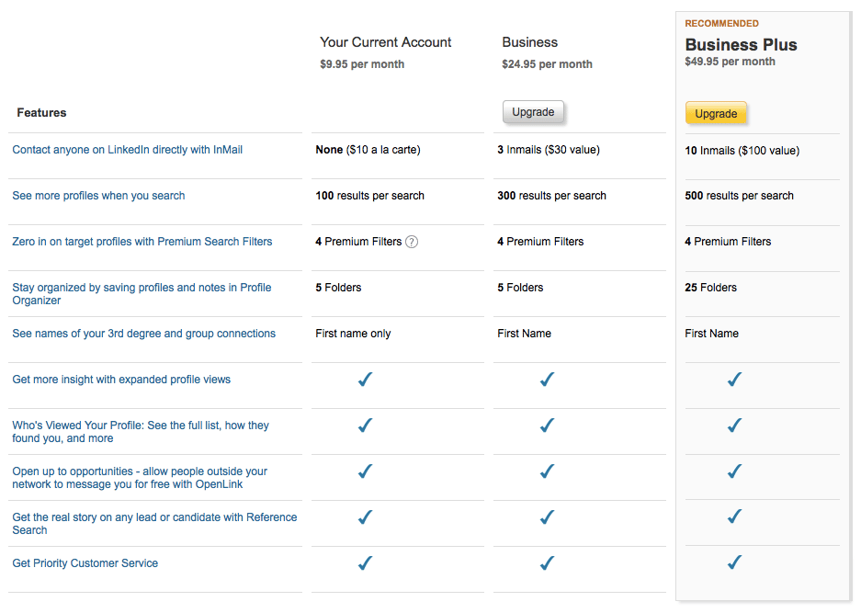Open 'Get Priority Customer Service' link
Image resolution: width=861 pixels, height=613 pixels.
pyautogui.click(x=85, y=563)
